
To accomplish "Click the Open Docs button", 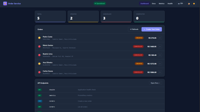I will tap(155, 83).
